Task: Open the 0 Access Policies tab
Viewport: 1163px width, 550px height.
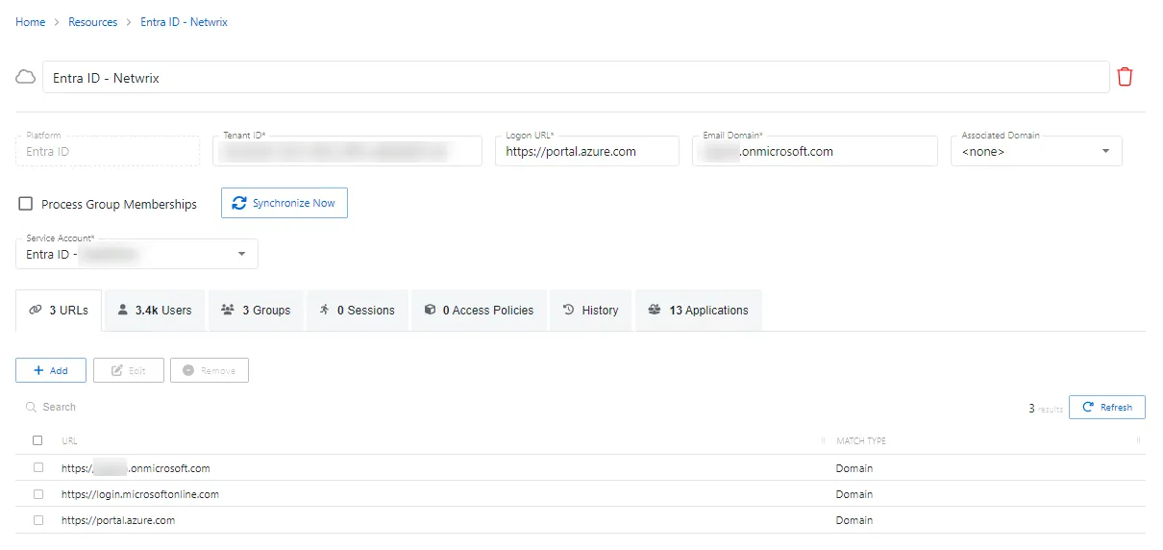Action: [x=479, y=310]
